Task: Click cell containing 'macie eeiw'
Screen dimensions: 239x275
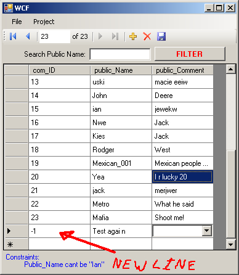Action: (182, 82)
